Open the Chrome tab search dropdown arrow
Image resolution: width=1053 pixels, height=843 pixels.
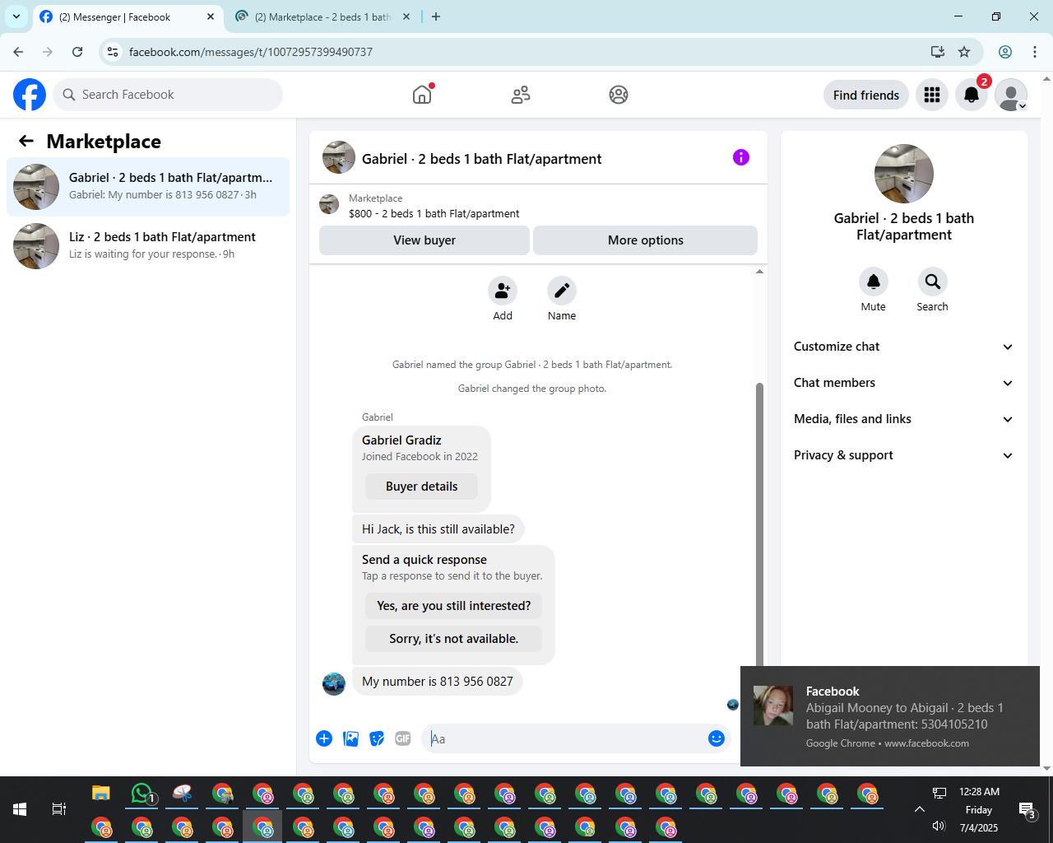(x=16, y=16)
